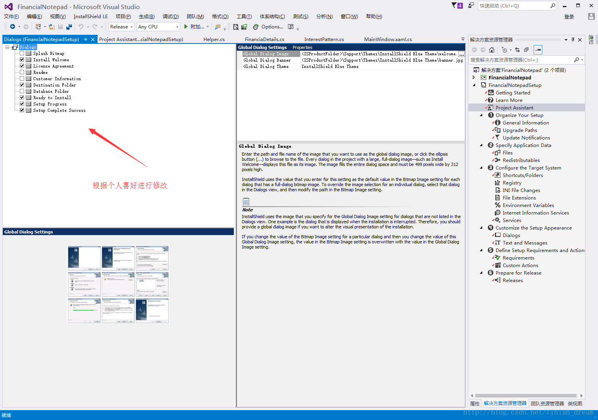Collapse Specify Application Data section
Image resolution: width=598 pixels, height=420 pixels.
tap(481, 145)
